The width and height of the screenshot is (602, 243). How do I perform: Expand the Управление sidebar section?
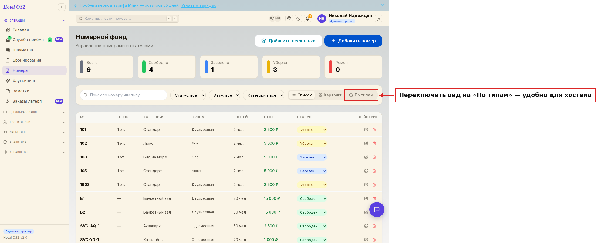34,152
